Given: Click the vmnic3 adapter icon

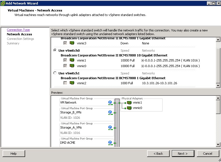Looking at the screenshot, I should (x=72, y=43).
